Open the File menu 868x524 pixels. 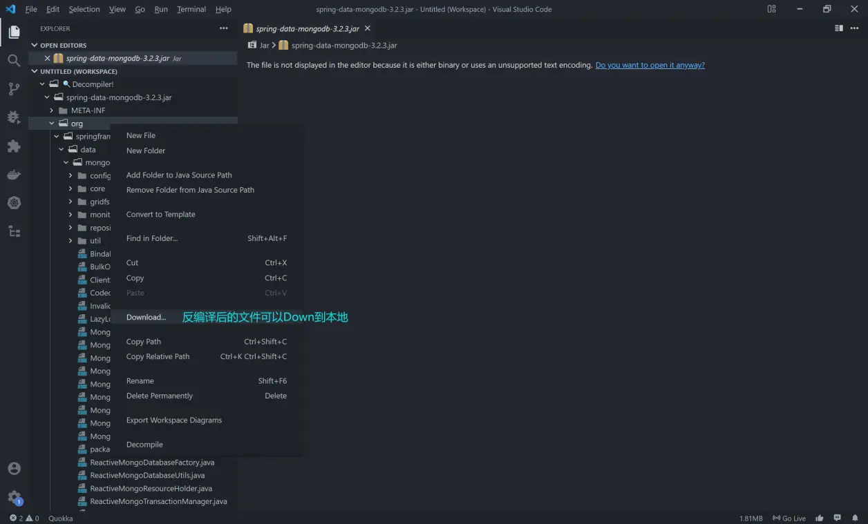pos(31,9)
